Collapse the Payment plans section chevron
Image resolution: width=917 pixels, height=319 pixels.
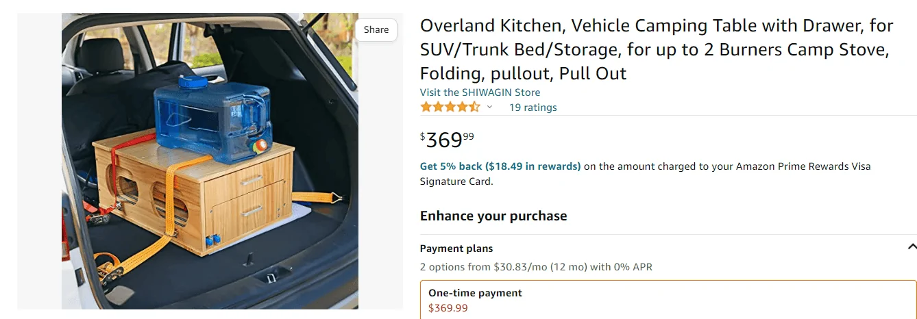tap(912, 247)
